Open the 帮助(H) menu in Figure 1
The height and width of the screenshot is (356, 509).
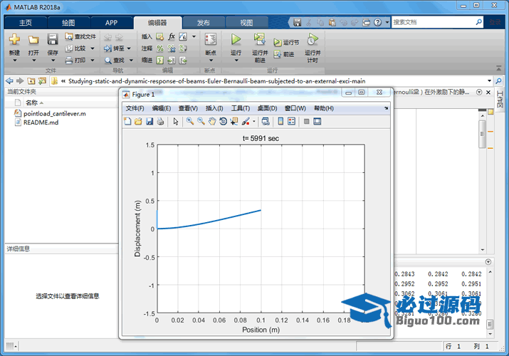324,108
